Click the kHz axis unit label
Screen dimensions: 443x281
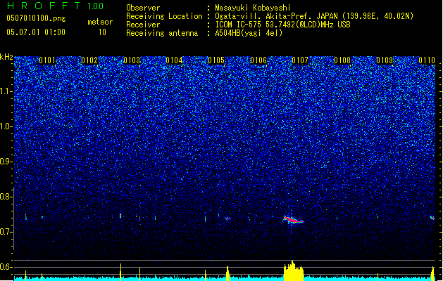(x=6, y=57)
